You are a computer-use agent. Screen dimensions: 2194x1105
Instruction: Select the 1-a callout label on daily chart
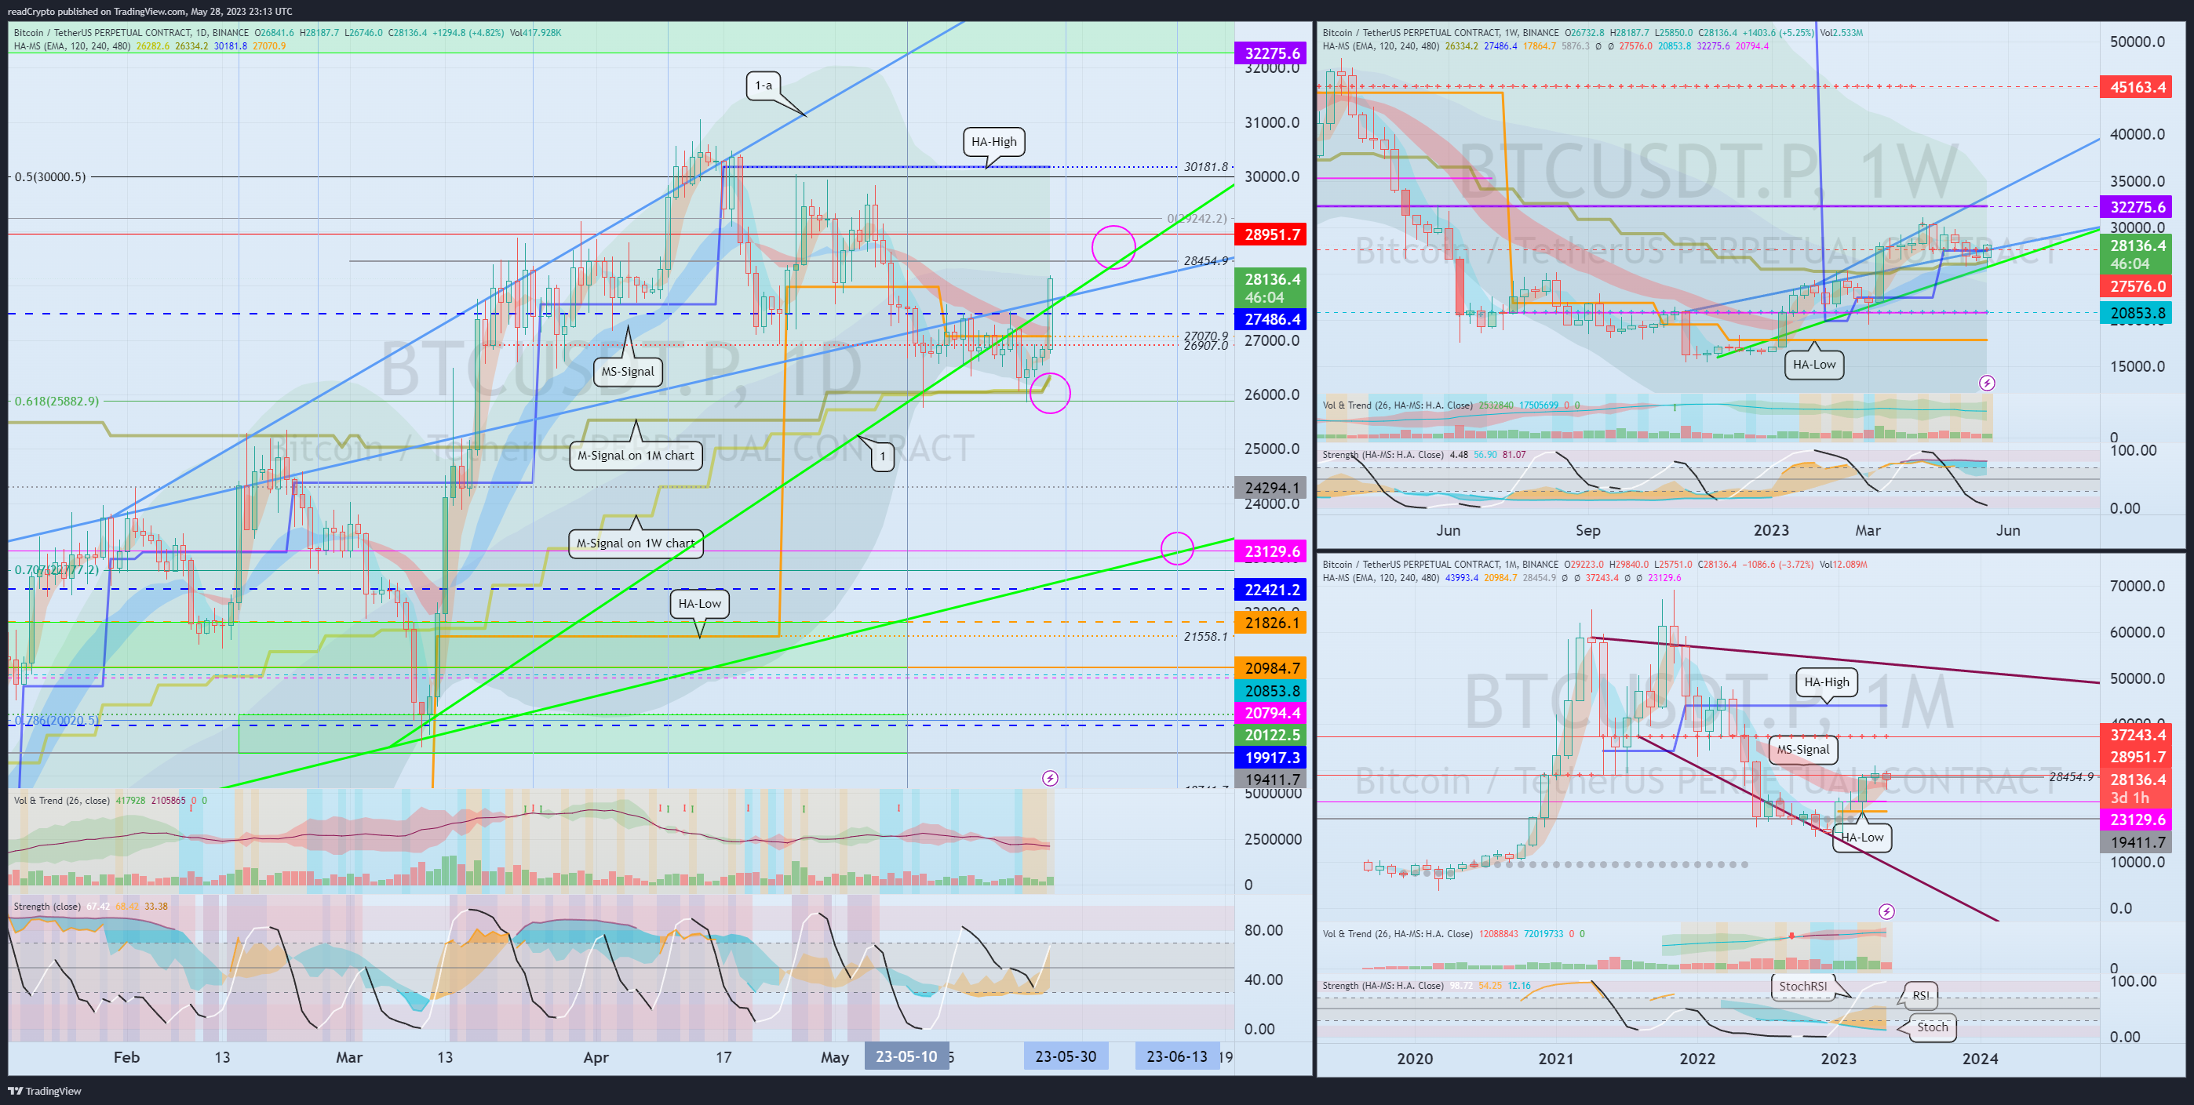tap(764, 85)
